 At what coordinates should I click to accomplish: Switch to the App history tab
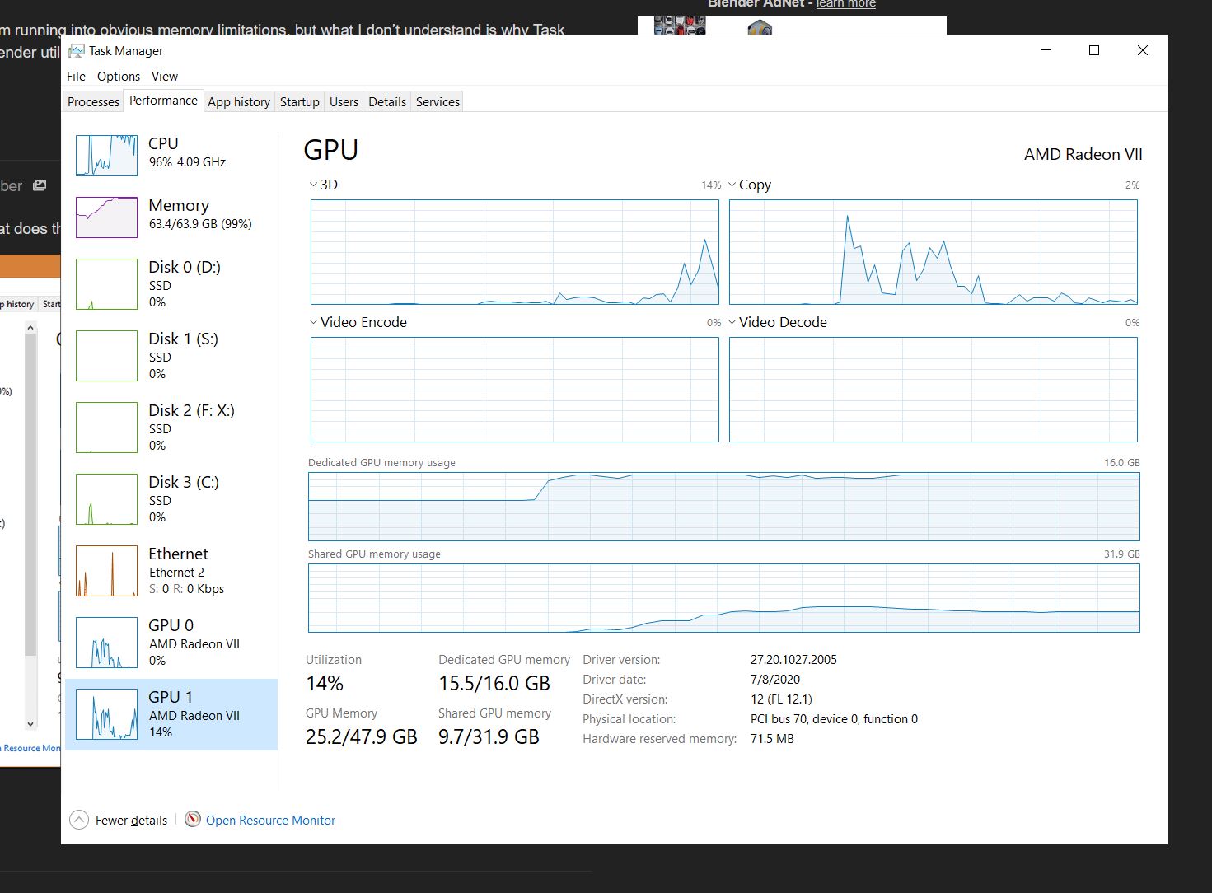tap(239, 101)
